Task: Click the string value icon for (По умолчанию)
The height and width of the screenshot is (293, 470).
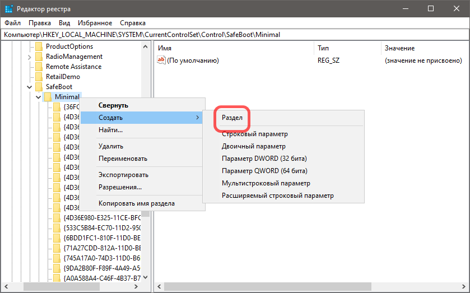Action: pyautogui.click(x=162, y=61)
